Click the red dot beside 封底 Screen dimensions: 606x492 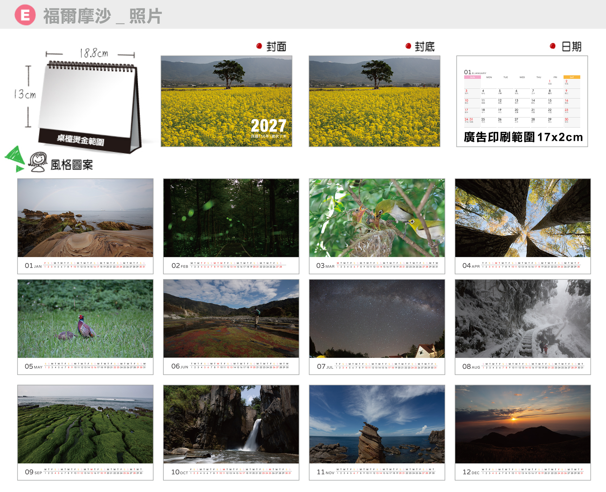[x=408, y=46]
